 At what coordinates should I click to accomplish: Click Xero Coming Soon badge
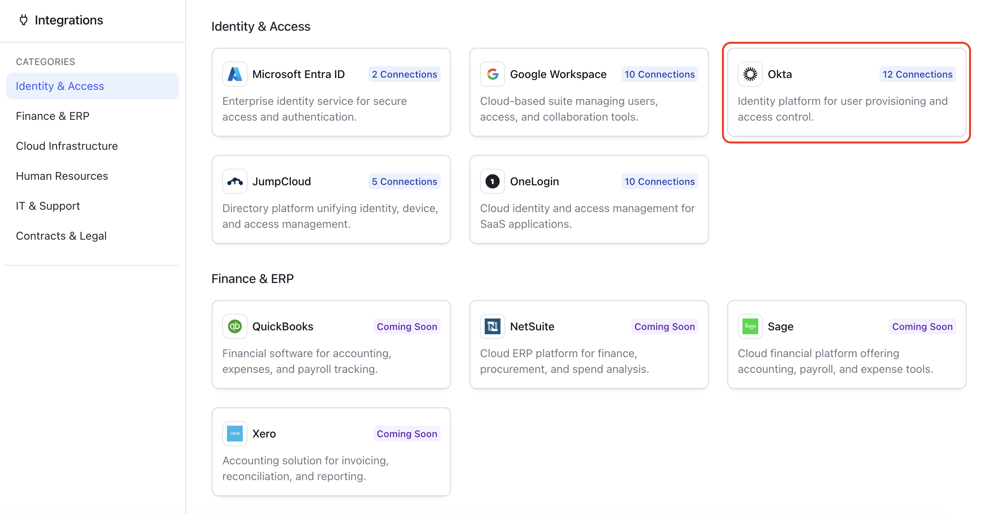point(407,434)
